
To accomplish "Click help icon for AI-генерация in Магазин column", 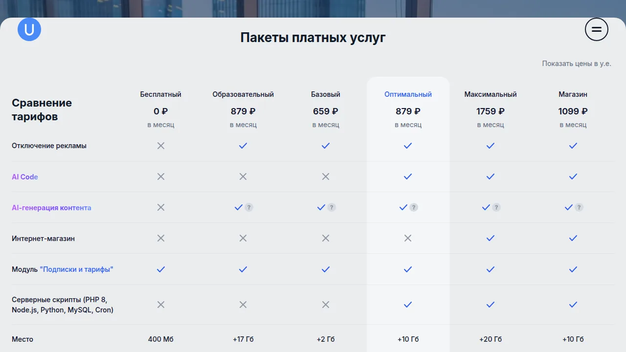I will click(579, 207).
